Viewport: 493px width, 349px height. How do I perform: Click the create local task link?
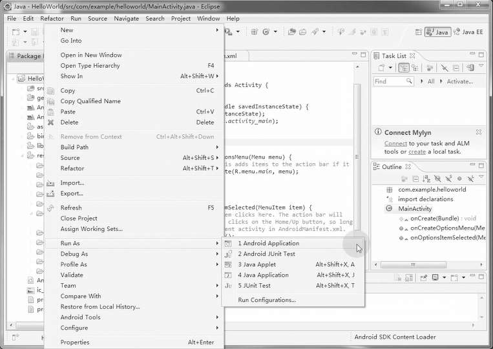tap(417, 152)
